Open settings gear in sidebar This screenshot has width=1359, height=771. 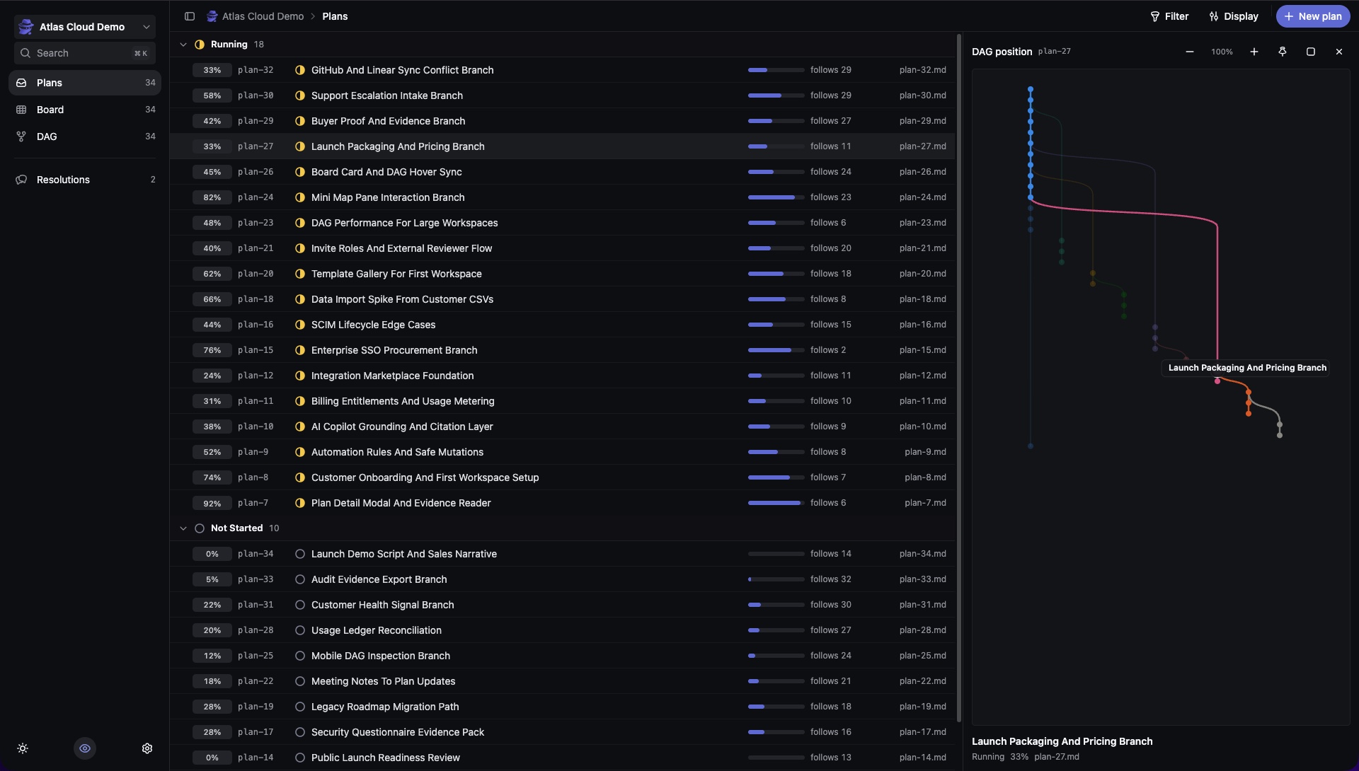pos(147,748)
